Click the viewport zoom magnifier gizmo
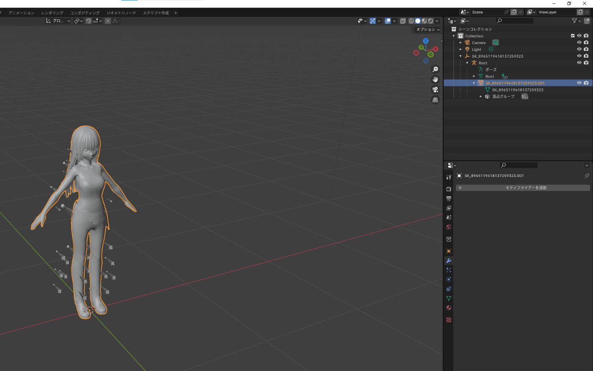Screen dimensions: 593x371 [x=435, y=69]
